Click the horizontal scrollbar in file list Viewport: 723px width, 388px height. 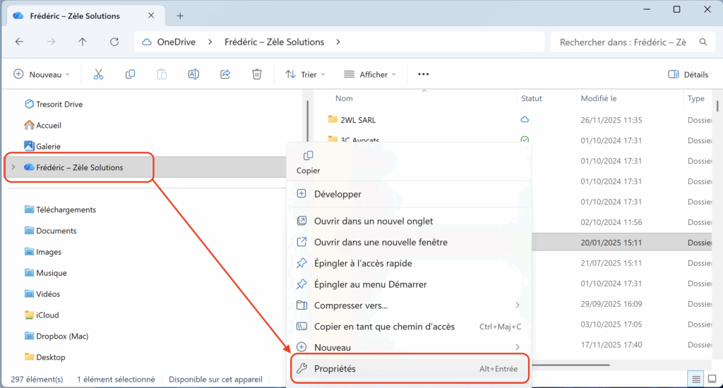click(565, 365)
